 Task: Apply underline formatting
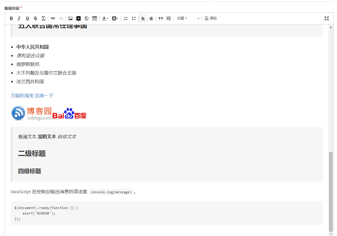pyautogui.click(x=27, y=18)
